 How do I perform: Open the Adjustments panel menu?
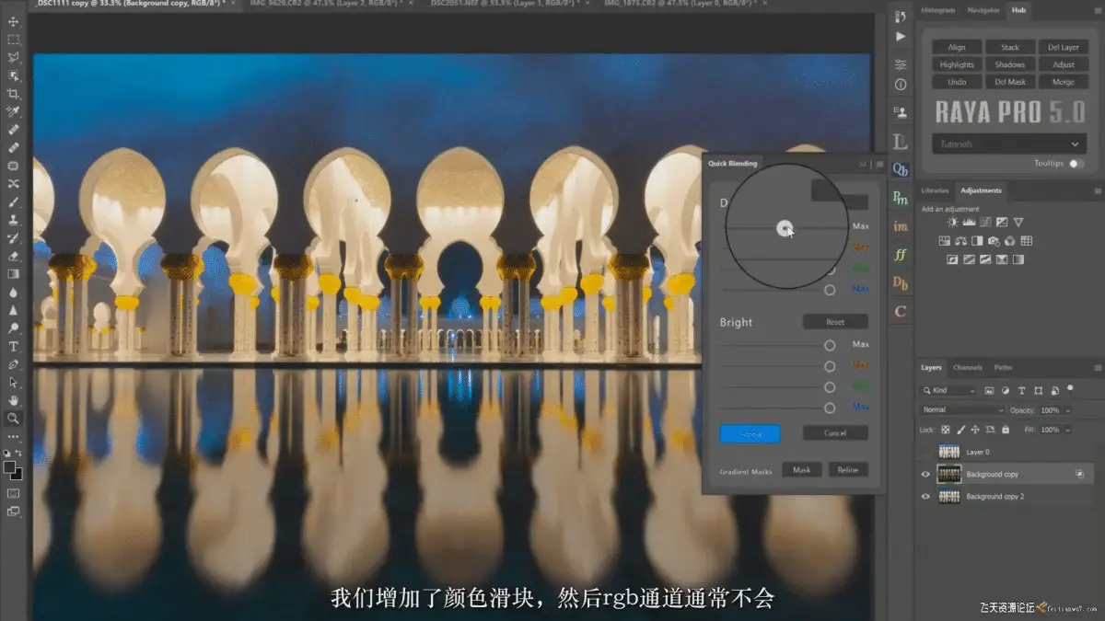(x=1096, y=190)
